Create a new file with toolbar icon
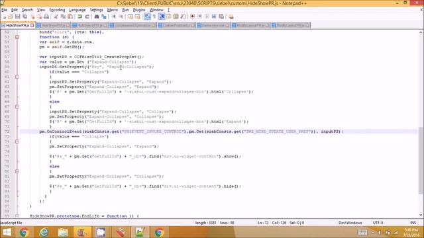The width and height of the screenshot is (424, 238). tap(5, 17)
